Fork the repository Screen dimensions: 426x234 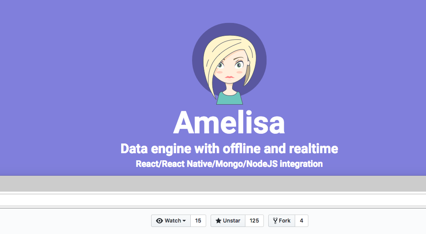pos(282,221)
